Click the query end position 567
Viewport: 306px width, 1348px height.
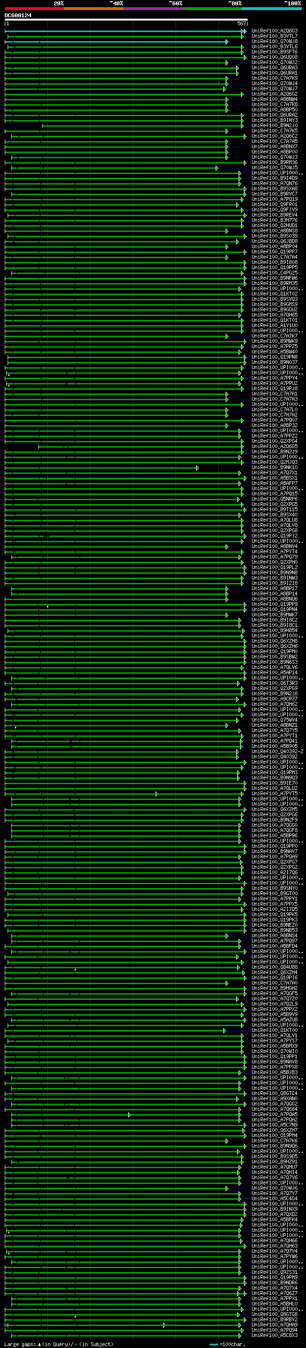(241, 23)
